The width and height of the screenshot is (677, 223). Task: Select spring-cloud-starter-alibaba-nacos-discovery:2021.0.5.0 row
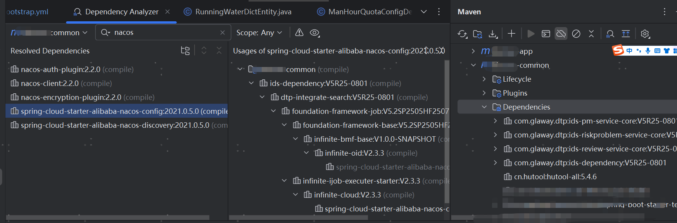click(116, 125)
